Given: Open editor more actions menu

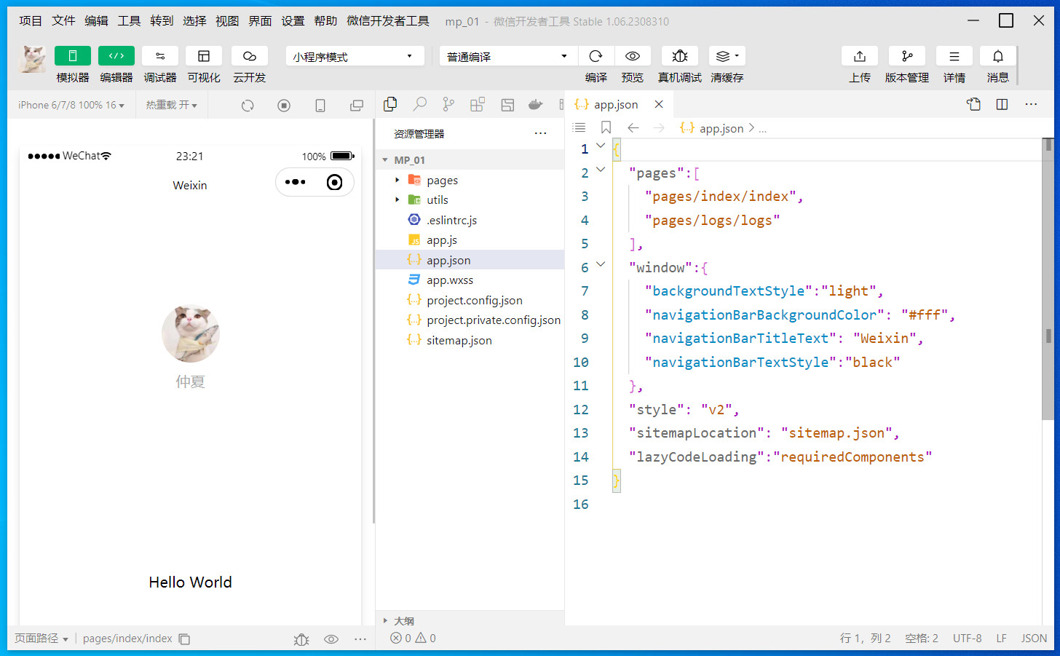Looking at the screenshot, I should pos(1031,104).
